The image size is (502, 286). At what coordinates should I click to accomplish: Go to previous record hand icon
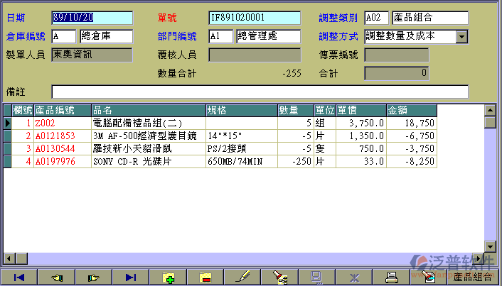[x=56, y=277]
